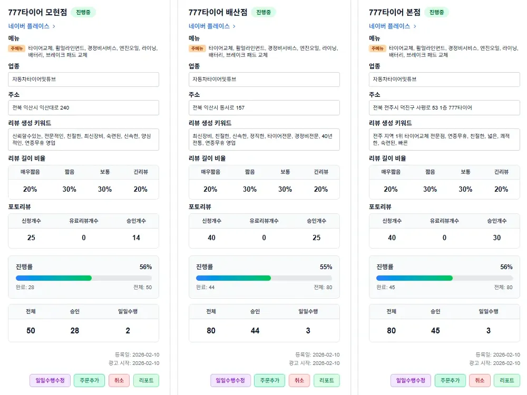Open 리포트 for 배산점
The image size is (527, 395).
[327, 380]
